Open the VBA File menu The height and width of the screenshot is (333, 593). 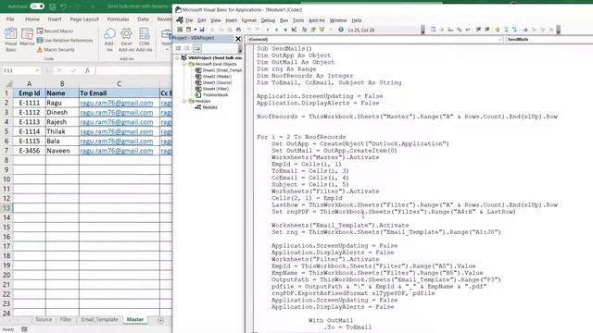(189, 20)
